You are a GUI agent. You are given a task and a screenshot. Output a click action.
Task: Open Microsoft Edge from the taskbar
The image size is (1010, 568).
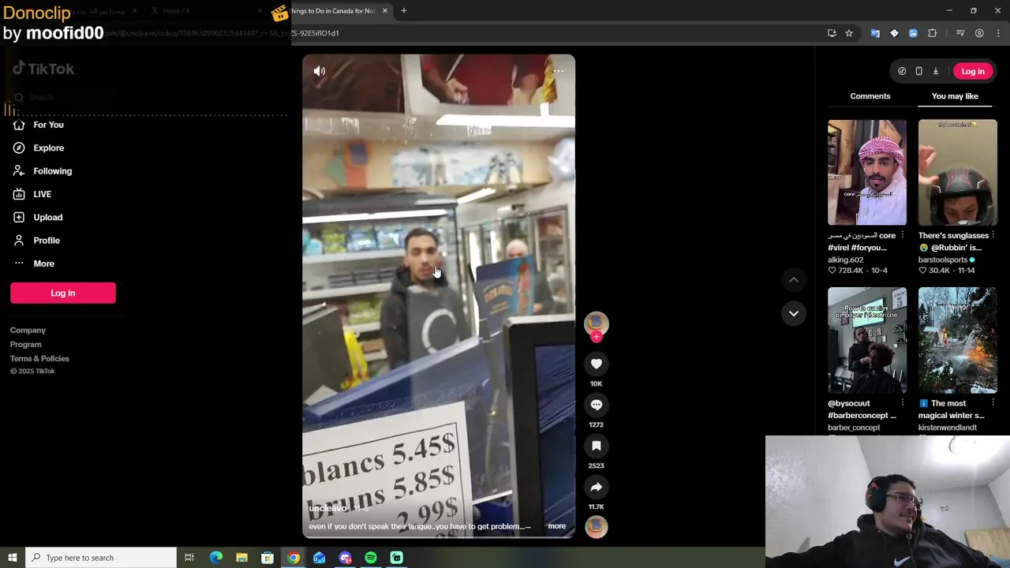[216, 558]
